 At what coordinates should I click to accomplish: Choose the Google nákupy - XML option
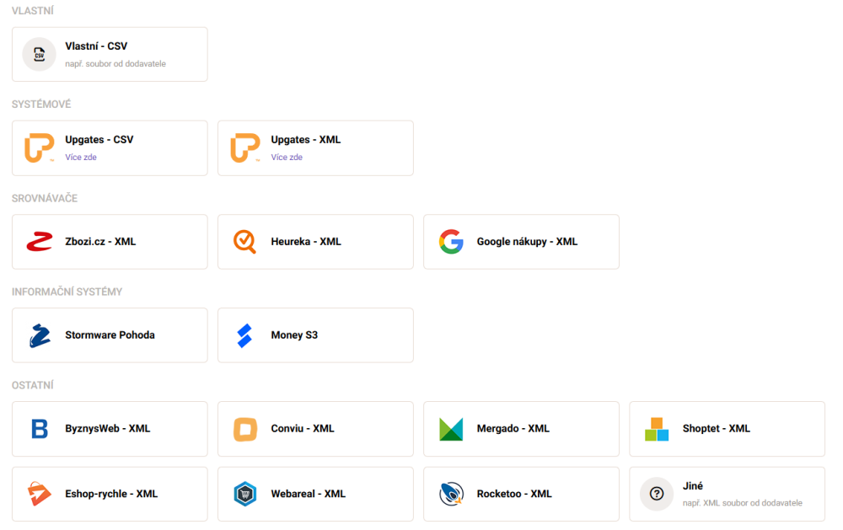tap(527, 242)
